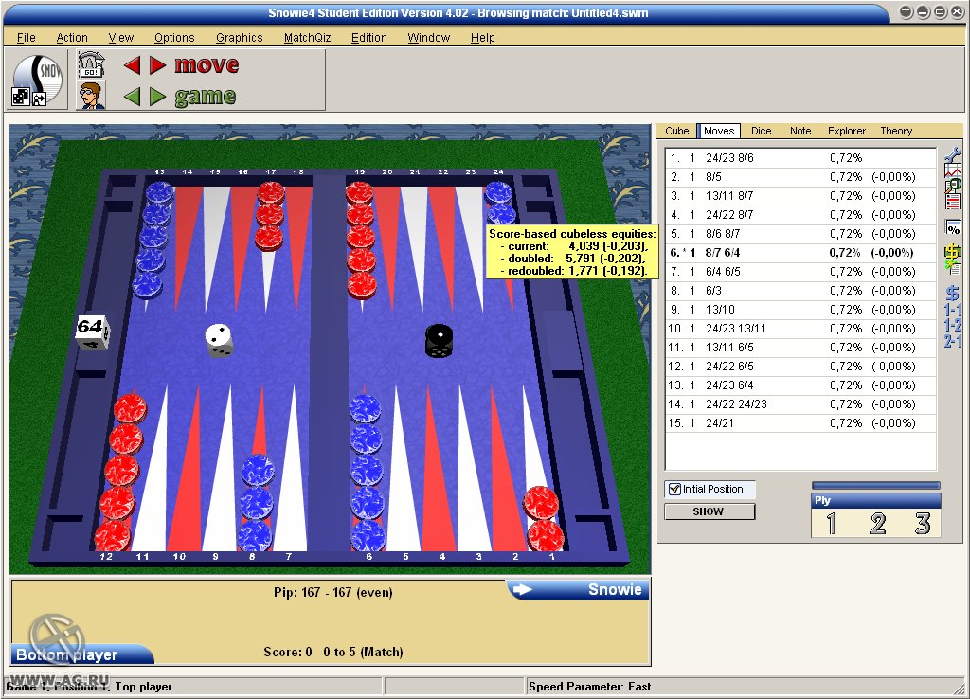Click the Pip: 167 - 167 (even) text
Image resolution: width=970 pixels, height=699 pixels.
[332, 593]
